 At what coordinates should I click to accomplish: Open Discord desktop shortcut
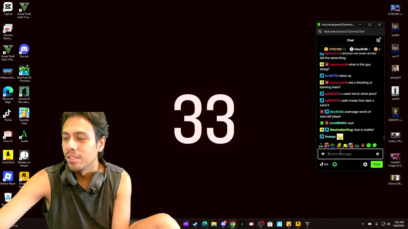pos(24,52)
